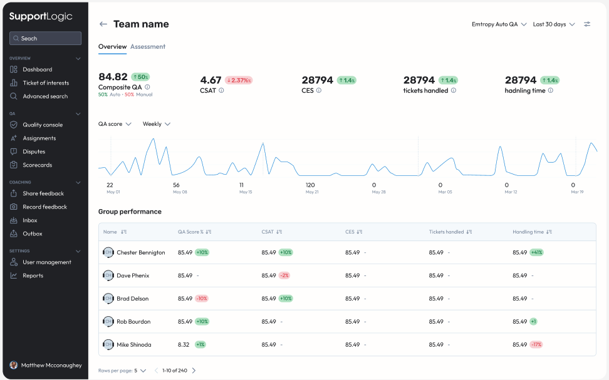The height and width of the screenshot is (380, 609).
Task: Click the SupportLogic logo
Action: [41, 16]
